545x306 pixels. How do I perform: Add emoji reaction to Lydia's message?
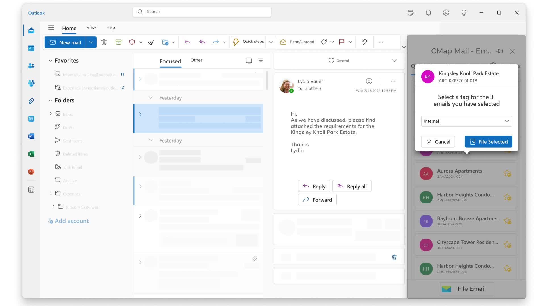click(x=369, y=81)
